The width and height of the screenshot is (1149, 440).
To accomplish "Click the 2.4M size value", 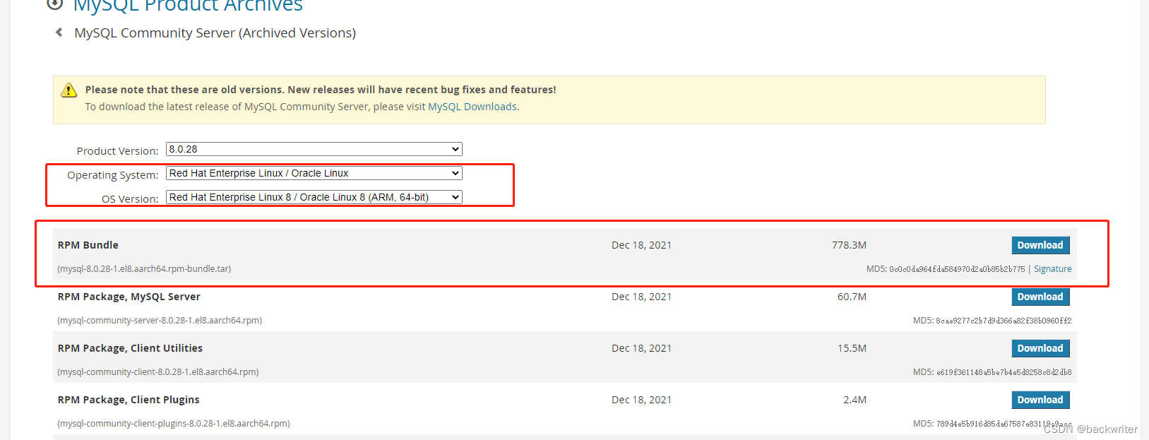I will pos(855,400).
